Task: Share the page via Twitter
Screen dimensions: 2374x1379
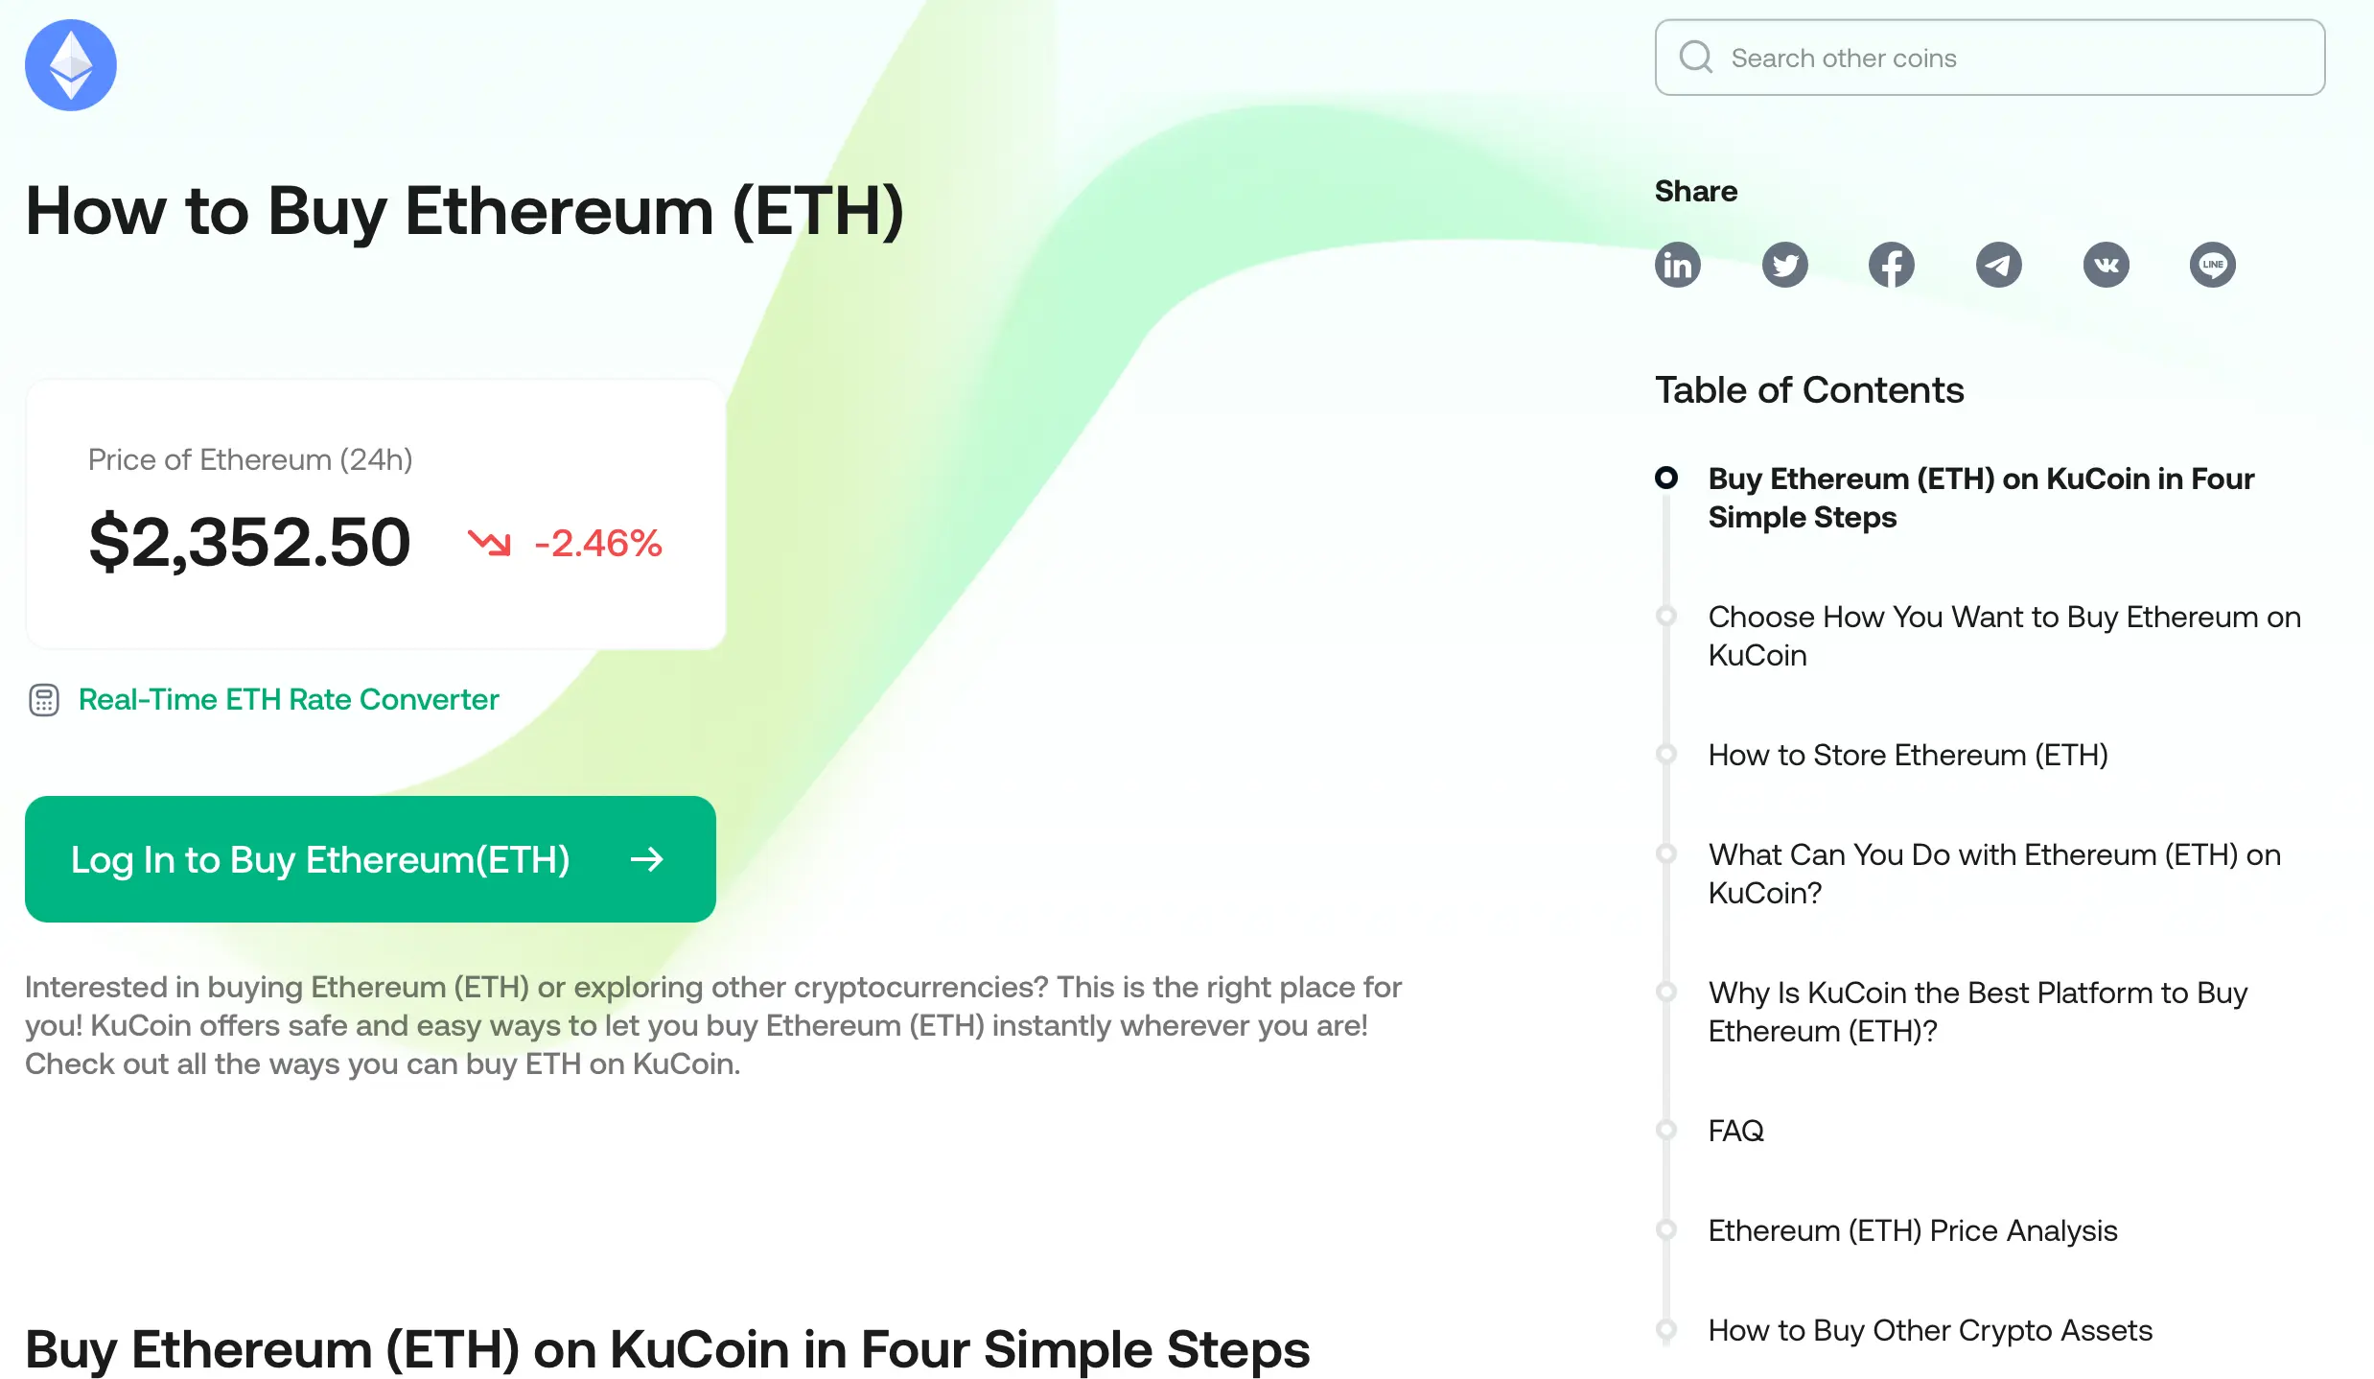Action: [1785, 265]
